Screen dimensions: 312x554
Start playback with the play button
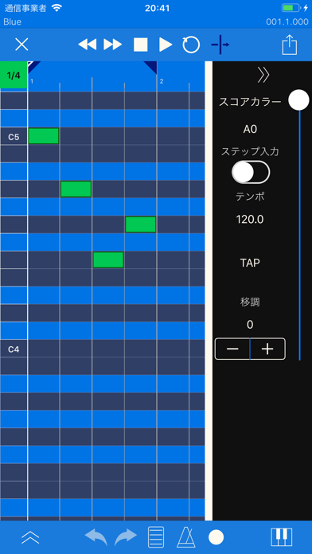point(166,45)
